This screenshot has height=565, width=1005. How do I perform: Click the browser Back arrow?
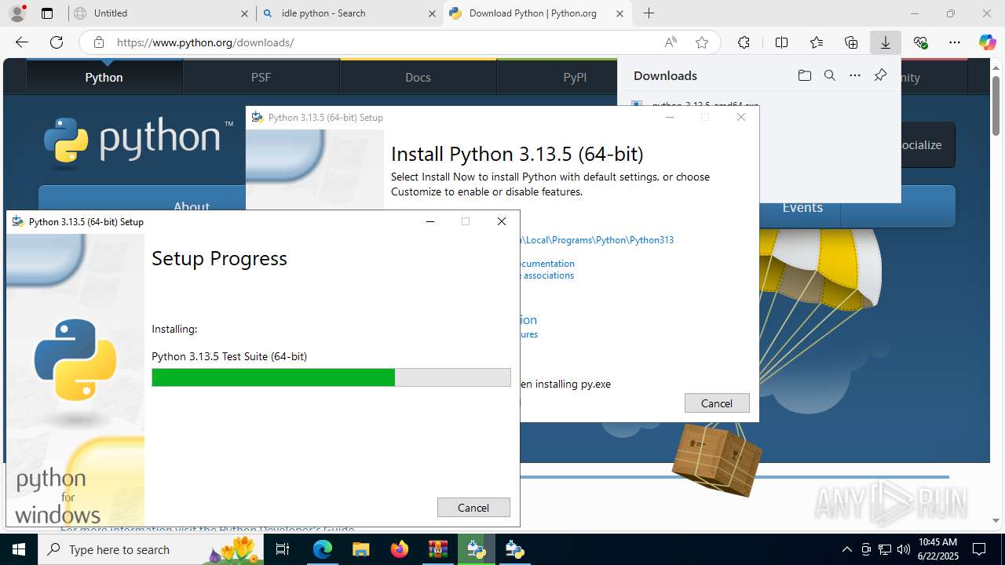point(22,42)
